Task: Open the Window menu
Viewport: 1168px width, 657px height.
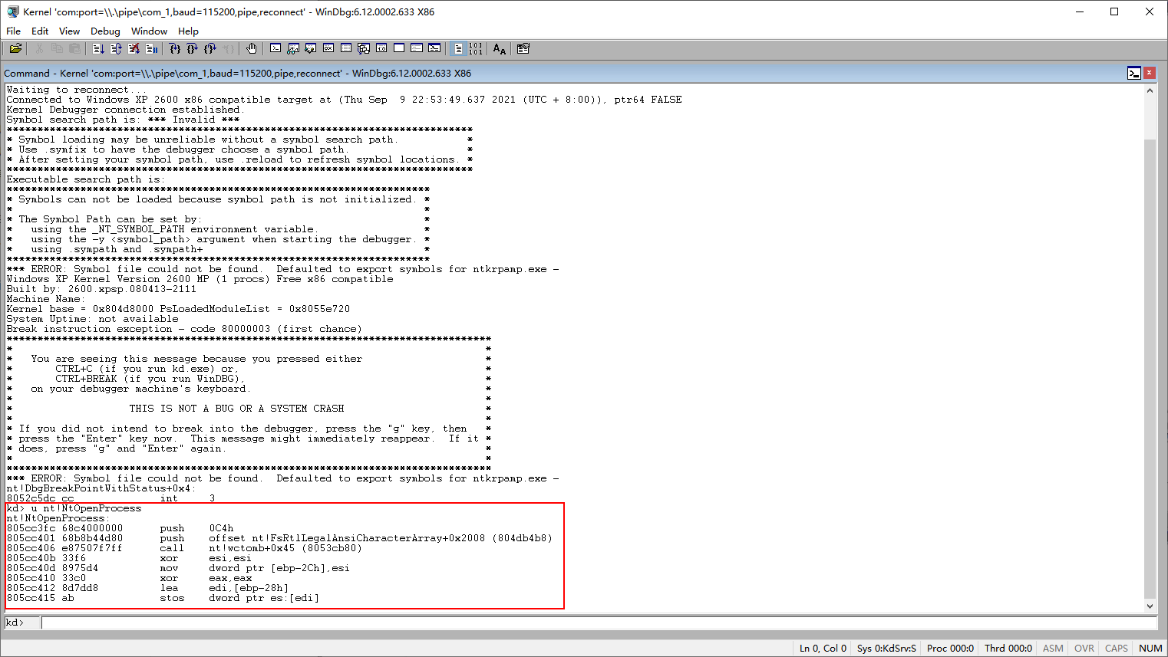Action: click(149, 31)
